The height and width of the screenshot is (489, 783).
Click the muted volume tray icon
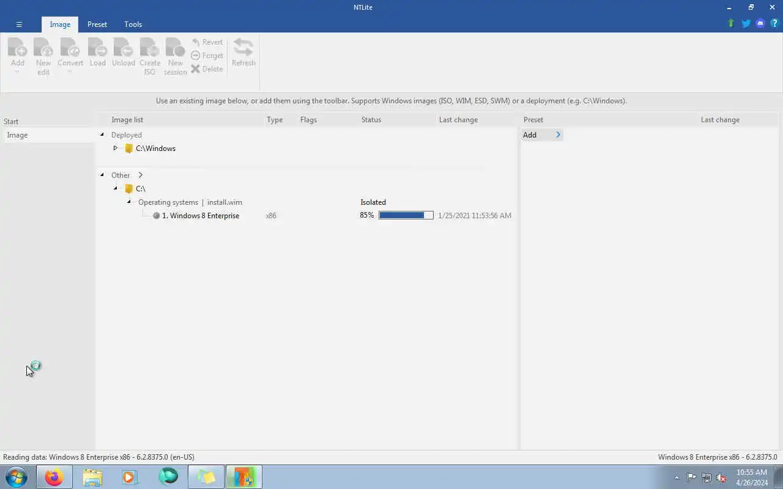tap(721, 477)
